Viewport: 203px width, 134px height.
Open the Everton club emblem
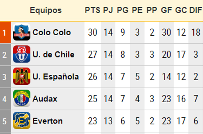click(x=22, y=121)
